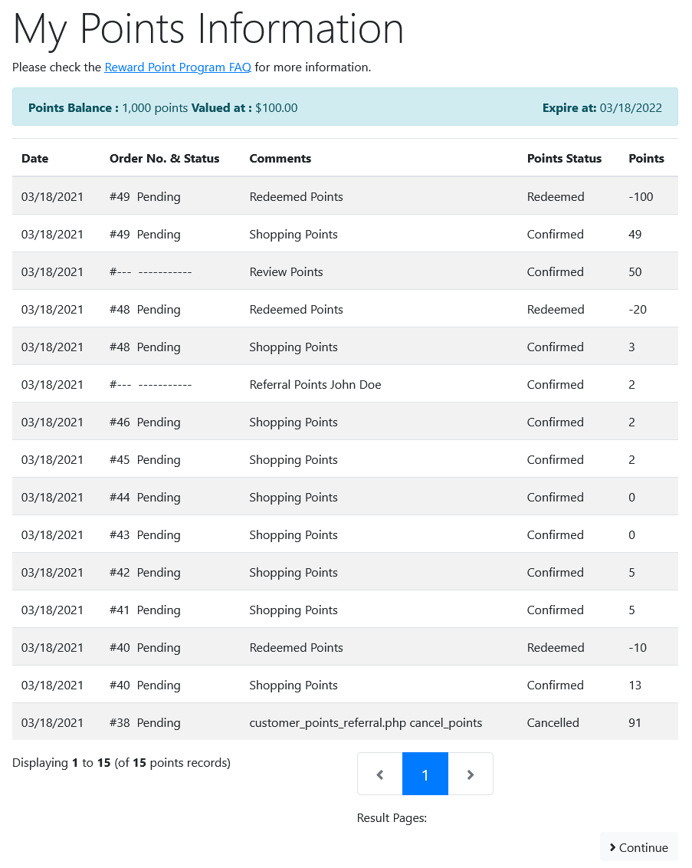692x868 pixels.
Task: Go to previous results page arrow
Action: click(x=380, y=774)
